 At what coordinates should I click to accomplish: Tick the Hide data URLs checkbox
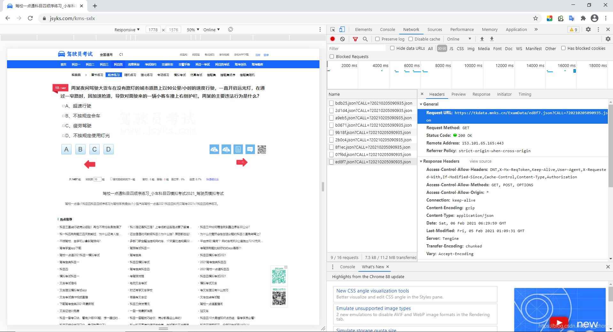(392, 48)
